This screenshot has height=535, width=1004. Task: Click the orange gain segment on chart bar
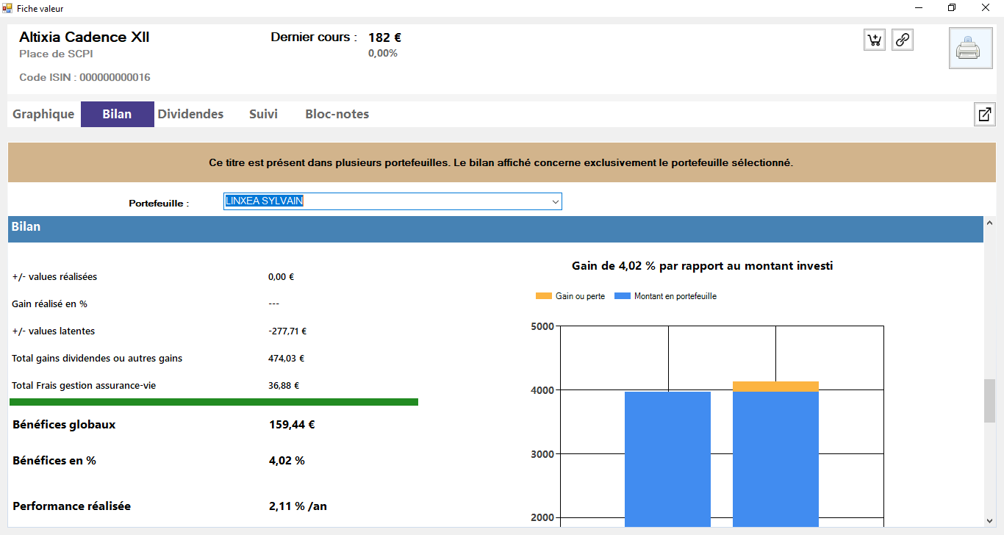(775, 387)
